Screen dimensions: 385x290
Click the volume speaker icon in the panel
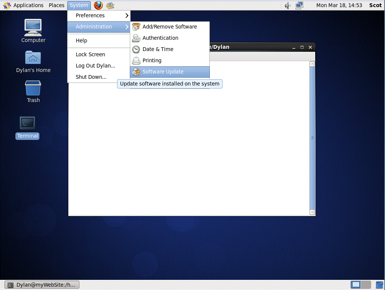pos(287,5)
